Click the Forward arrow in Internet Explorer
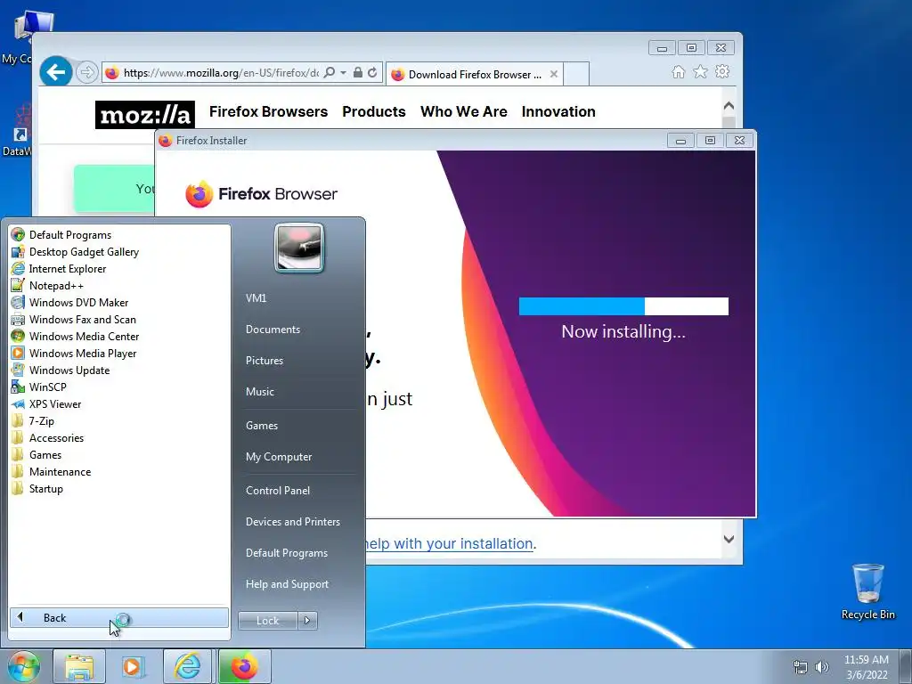The image size is (912, 684). click(86, 73)
